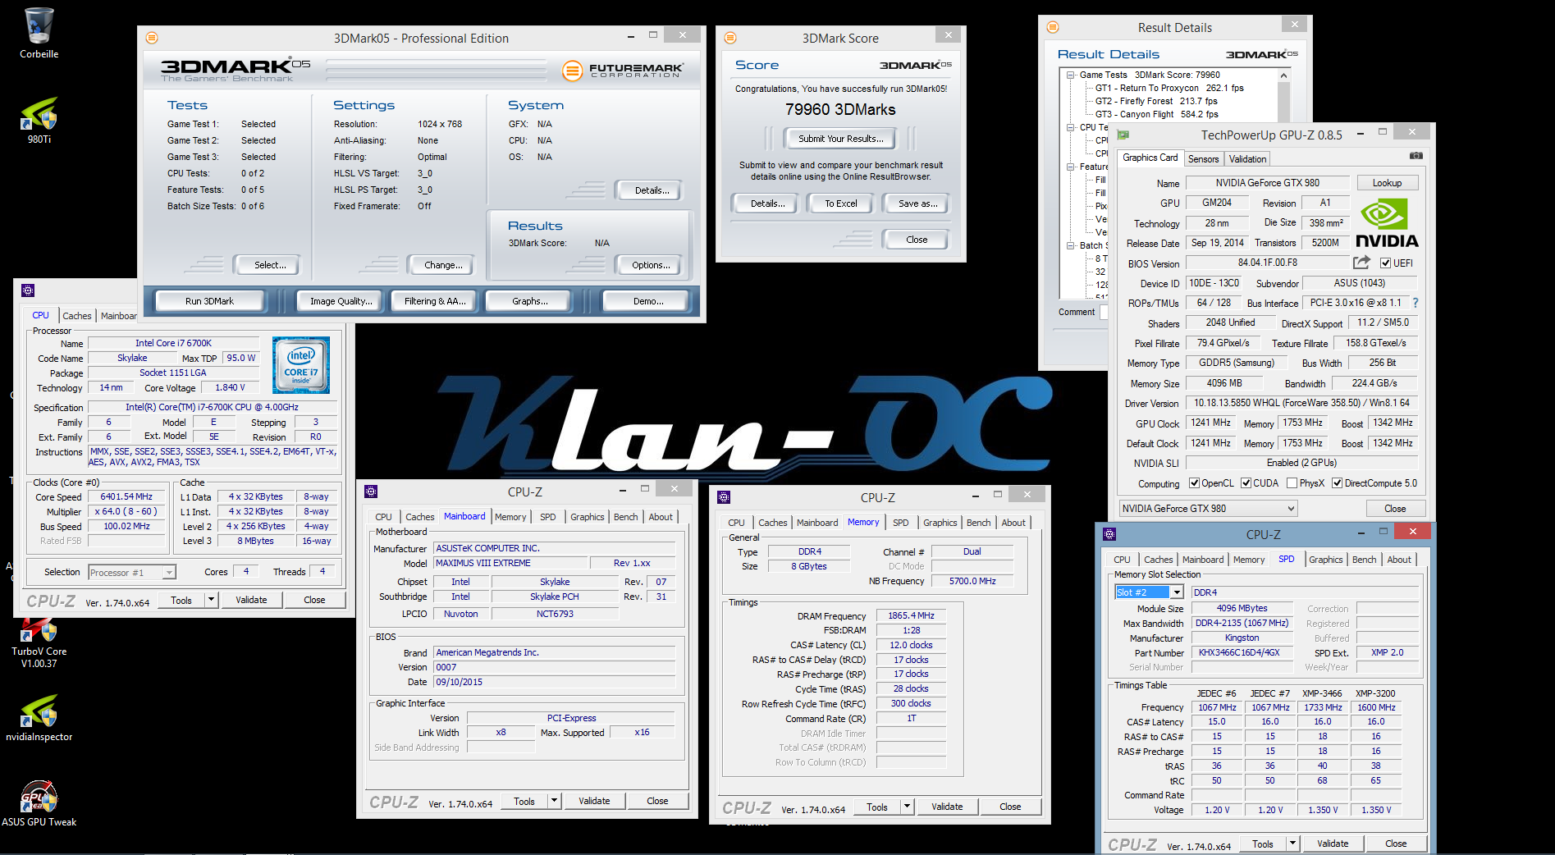Take a GPU-Z screenshot with camera icon
Screen dimensions: 1555x855
point(1416,156)
